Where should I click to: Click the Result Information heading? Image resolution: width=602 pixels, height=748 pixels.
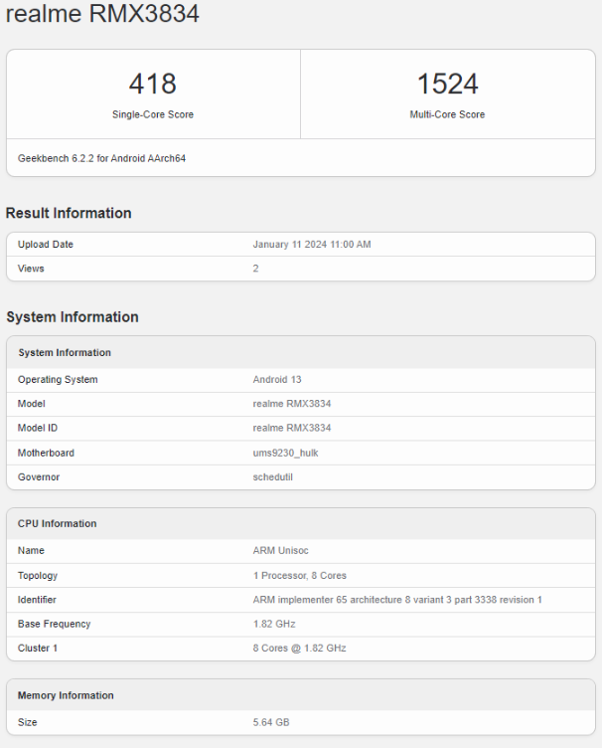pos(69,213)
